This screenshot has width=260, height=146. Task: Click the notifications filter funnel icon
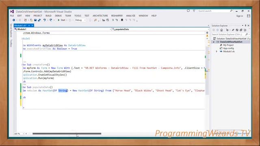(194, 11)
